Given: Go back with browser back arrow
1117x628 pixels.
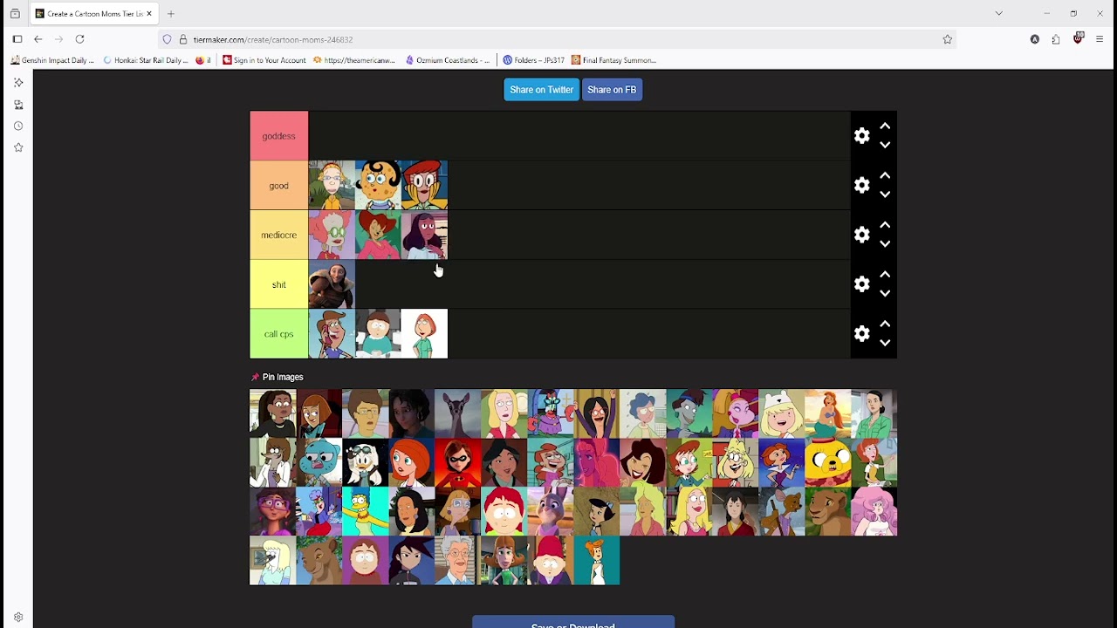Looking at the screenshot, I should click(x=38, y=39).
